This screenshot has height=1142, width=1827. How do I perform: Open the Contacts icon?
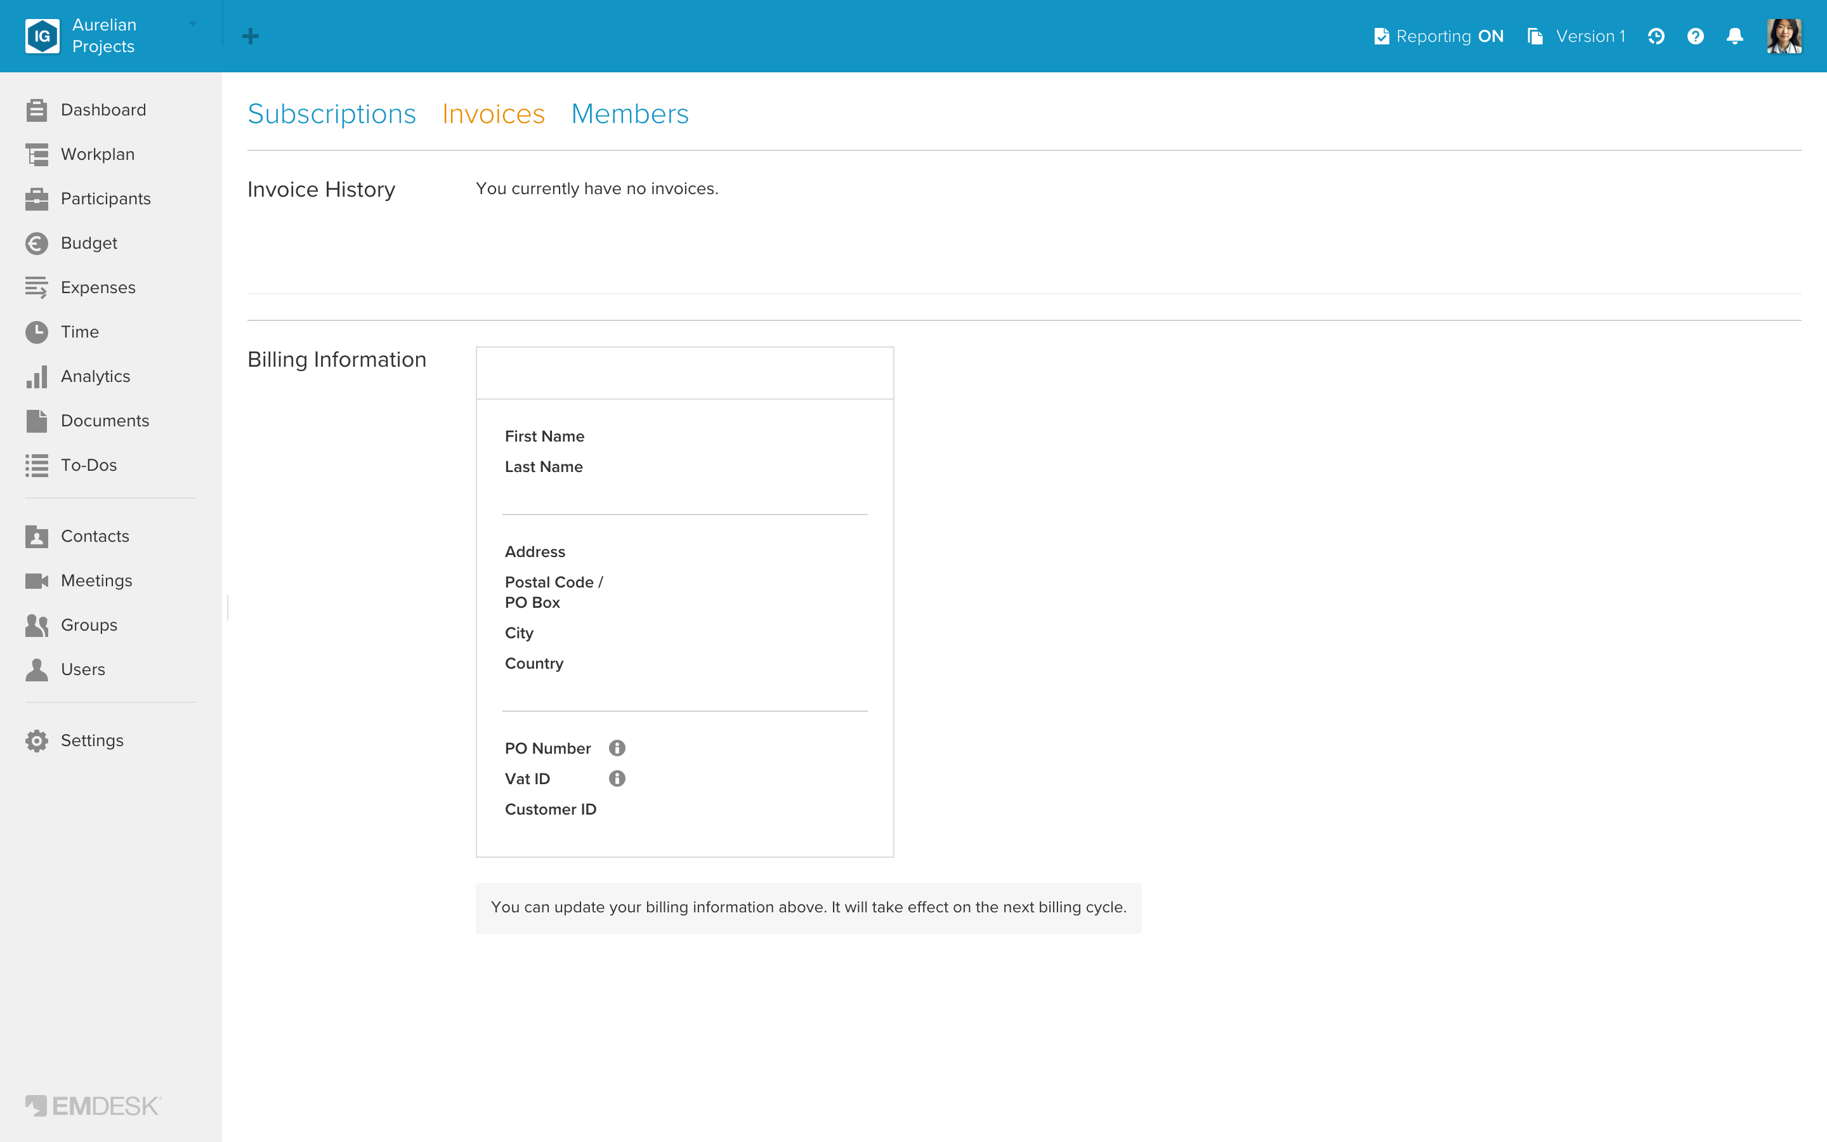[36, 536]
